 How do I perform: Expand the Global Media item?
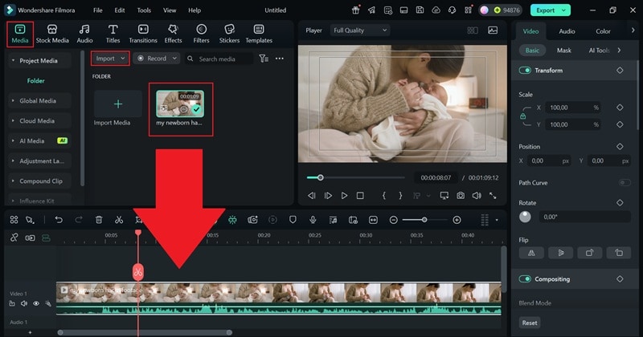[x=13, y=101]
